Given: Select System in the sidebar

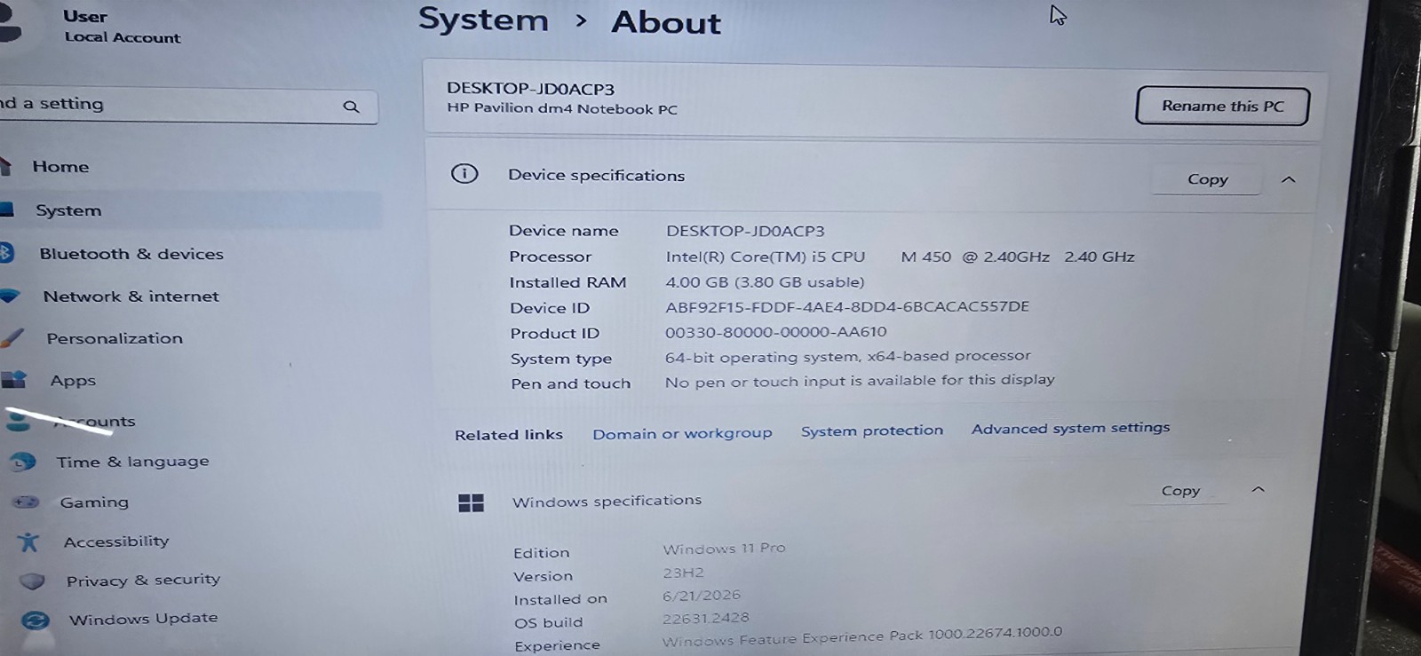Looking at the screenshot, I should point(68,210).
